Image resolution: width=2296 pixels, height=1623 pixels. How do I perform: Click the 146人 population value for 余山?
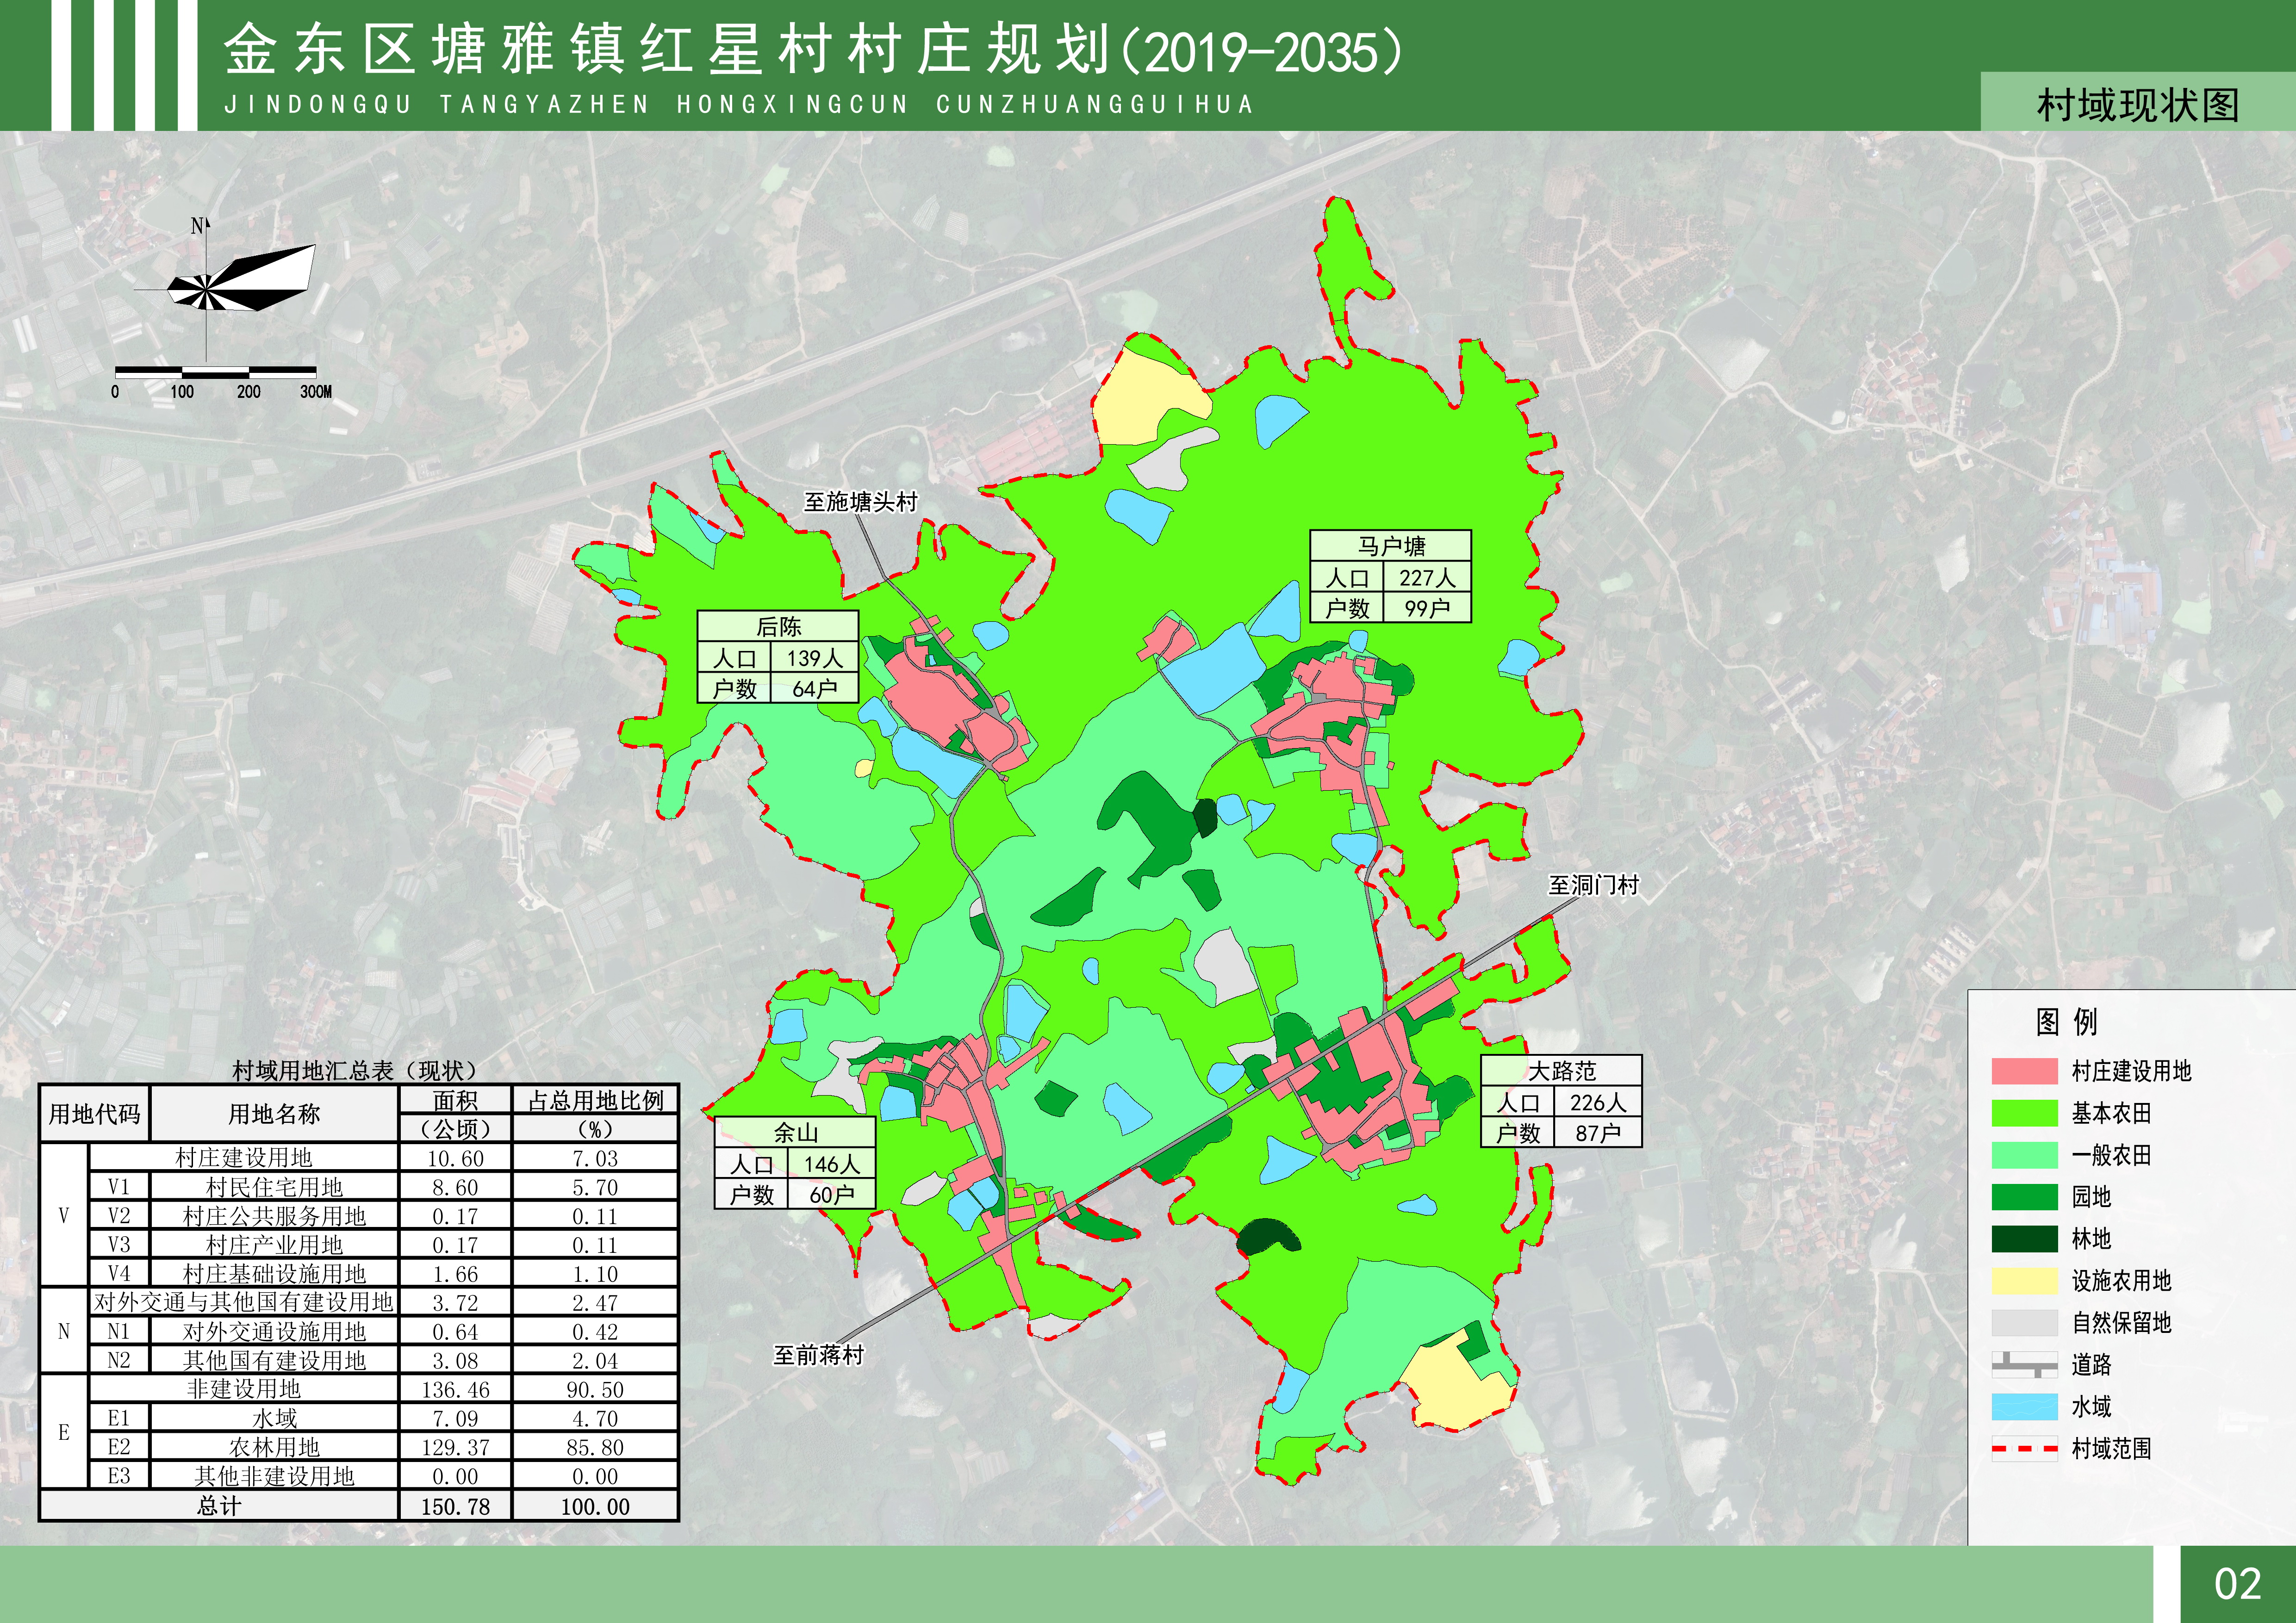pos(831,1165)
